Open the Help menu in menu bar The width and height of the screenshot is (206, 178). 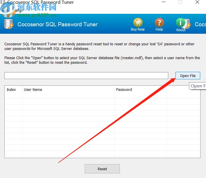[x=18, y=10]
